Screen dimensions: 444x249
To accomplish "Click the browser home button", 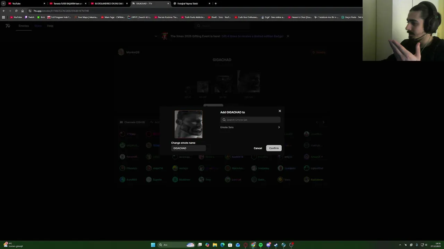I will [x=23, y=11].
